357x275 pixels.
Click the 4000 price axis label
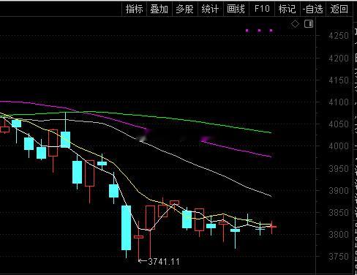pyautogui.click(x=339, y=146)
